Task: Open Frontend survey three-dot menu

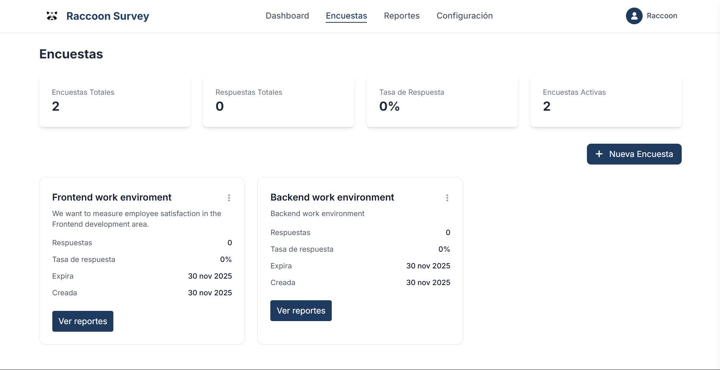Action: pos(229,198)
